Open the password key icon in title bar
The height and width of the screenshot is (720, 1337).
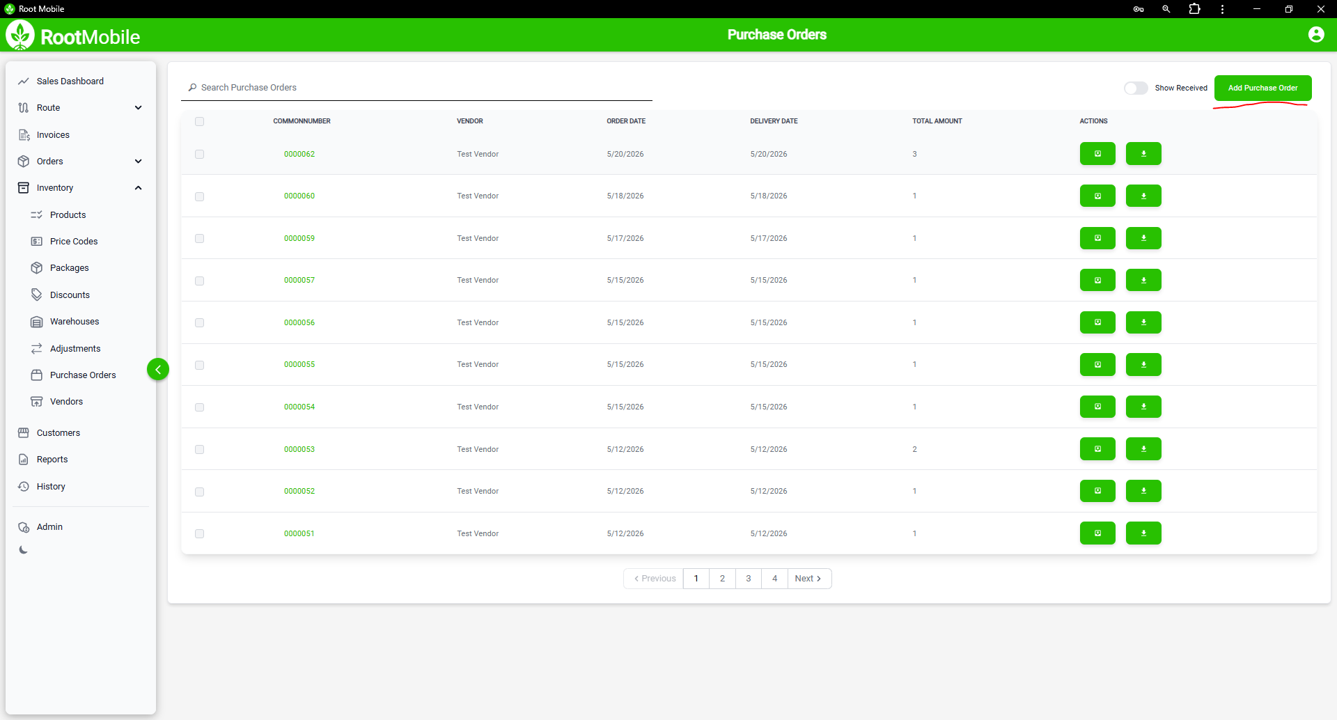pos(1139,9)
